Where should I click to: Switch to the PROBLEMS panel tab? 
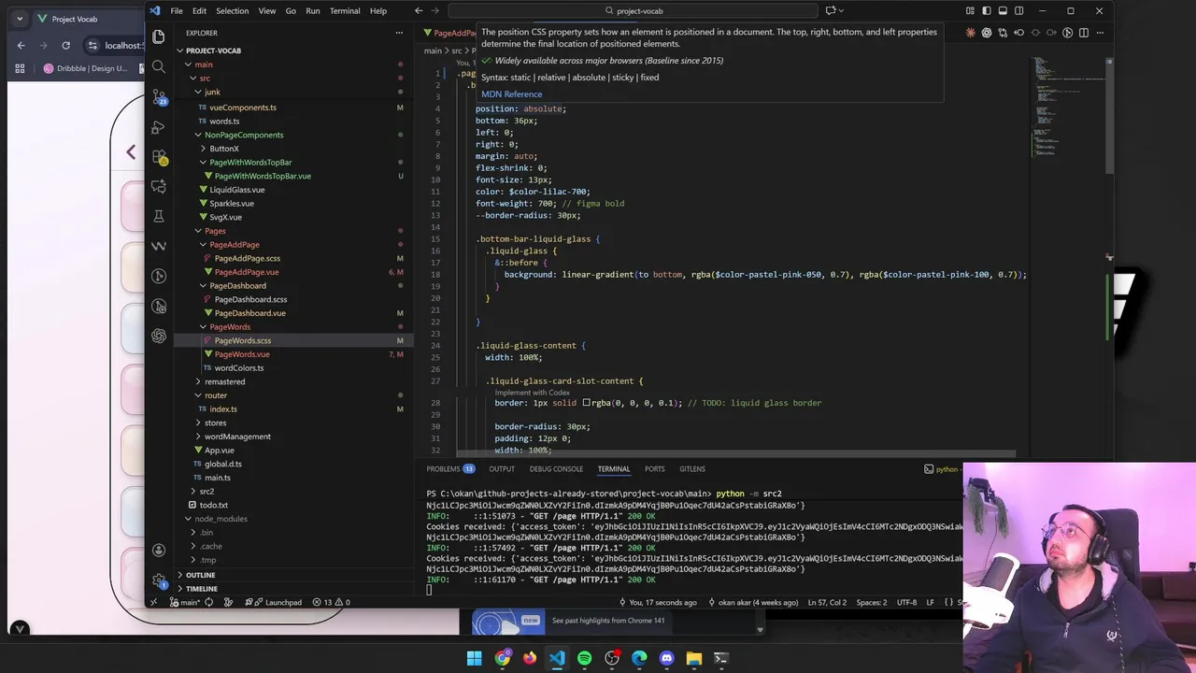[450, 469]
